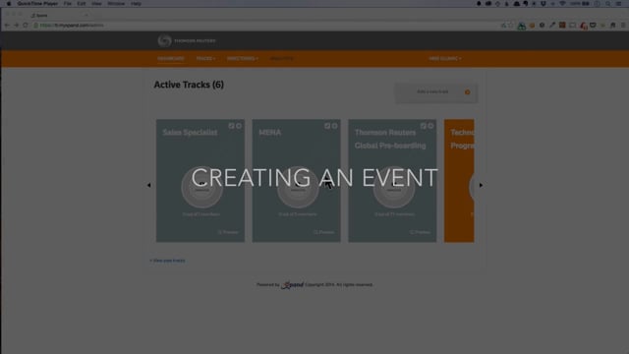Open the Window menu
This screenshot has width=629, height=354.
pyautogui.click(x=116, y=4)
